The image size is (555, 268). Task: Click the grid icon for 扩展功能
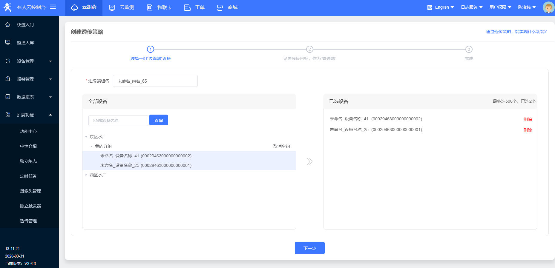(8, 115)
